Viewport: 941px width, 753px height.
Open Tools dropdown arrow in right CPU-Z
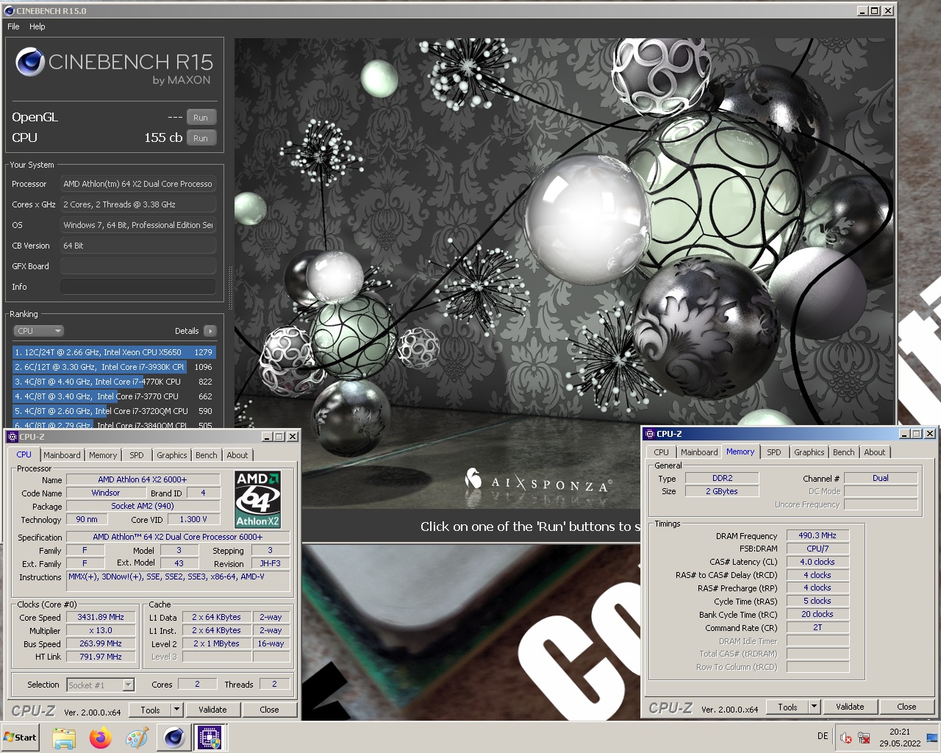(x=814, y=707)
